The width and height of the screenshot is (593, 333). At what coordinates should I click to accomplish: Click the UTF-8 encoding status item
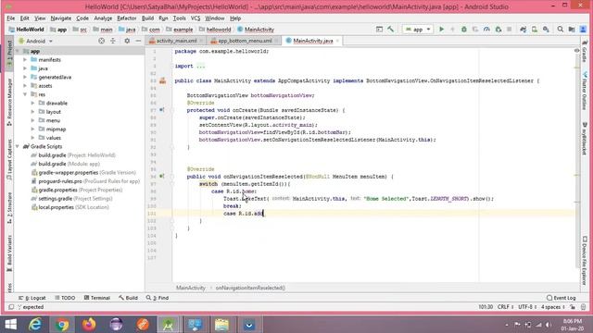(527, 307)
